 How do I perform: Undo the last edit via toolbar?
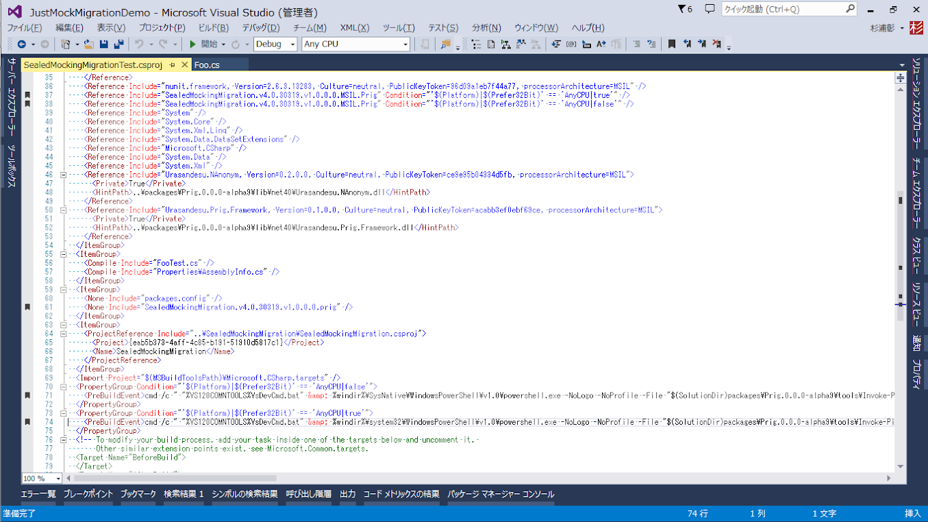139,44
